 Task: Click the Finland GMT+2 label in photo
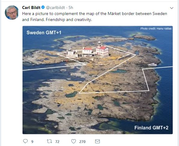click(x=151, y=128)
